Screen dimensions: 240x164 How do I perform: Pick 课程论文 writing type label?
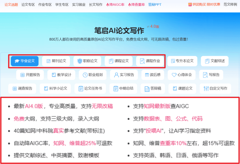[122, 61]
